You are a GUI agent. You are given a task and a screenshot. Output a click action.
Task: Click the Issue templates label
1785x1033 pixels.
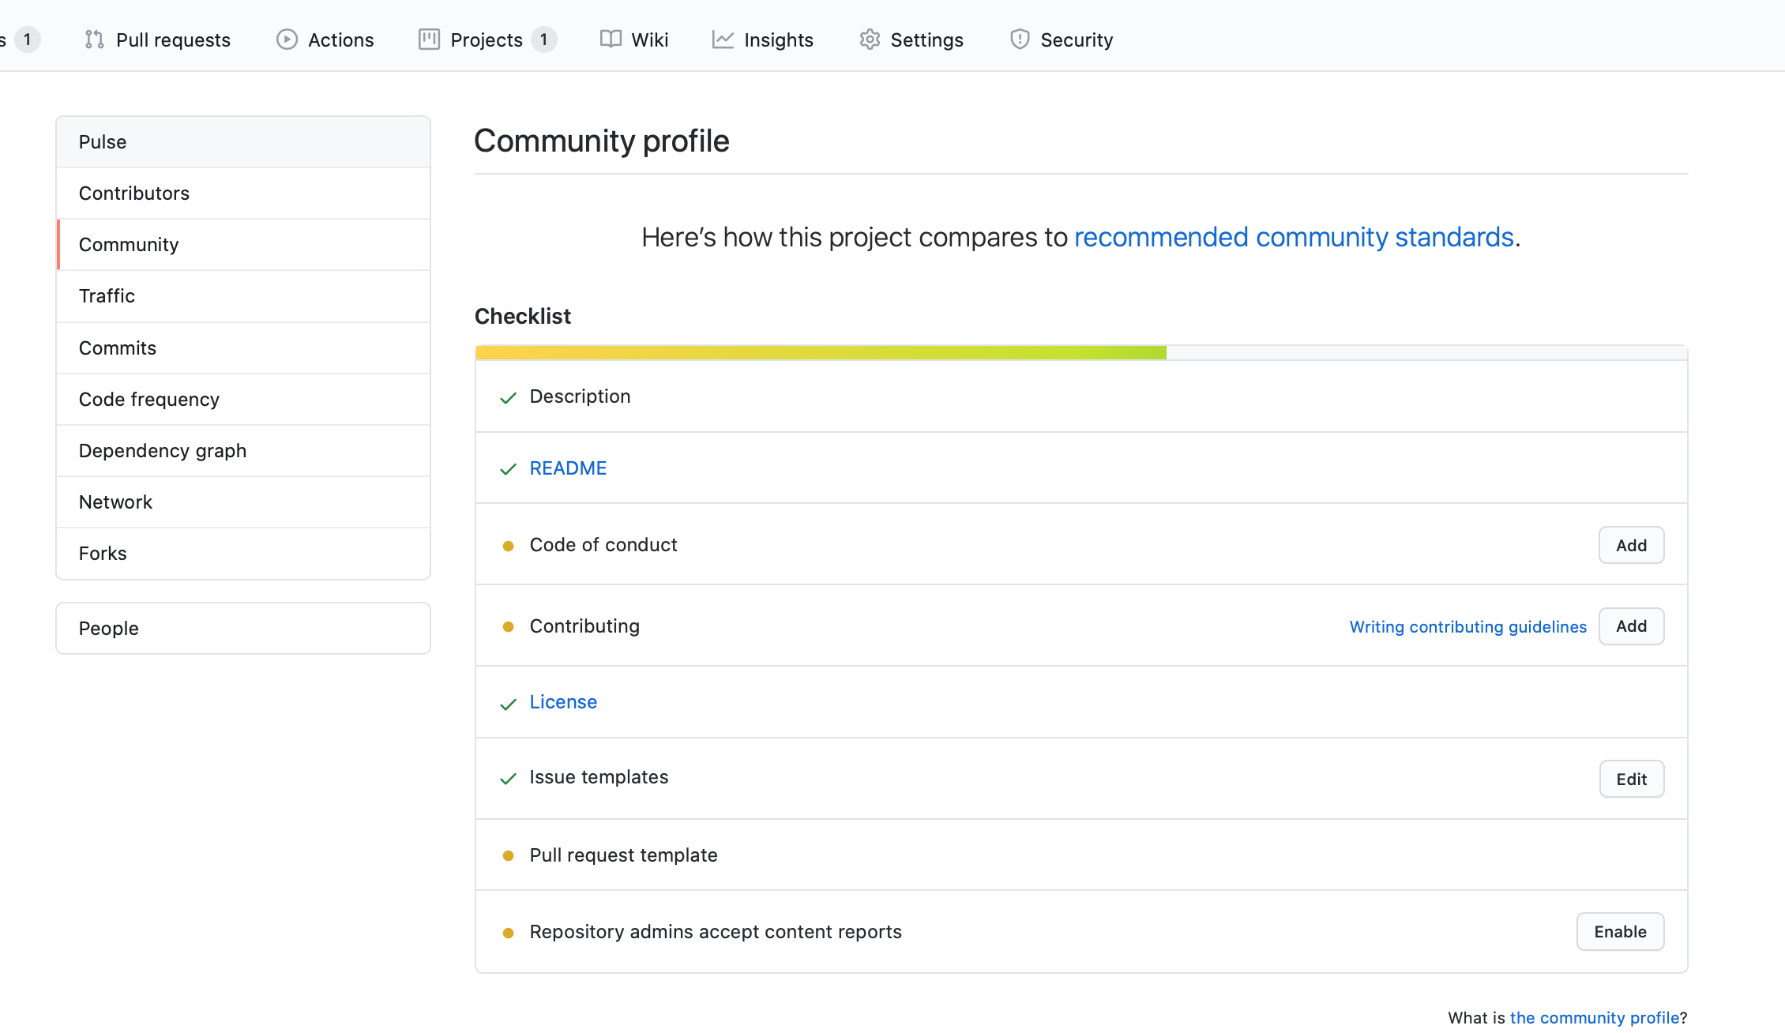(599, 777)
